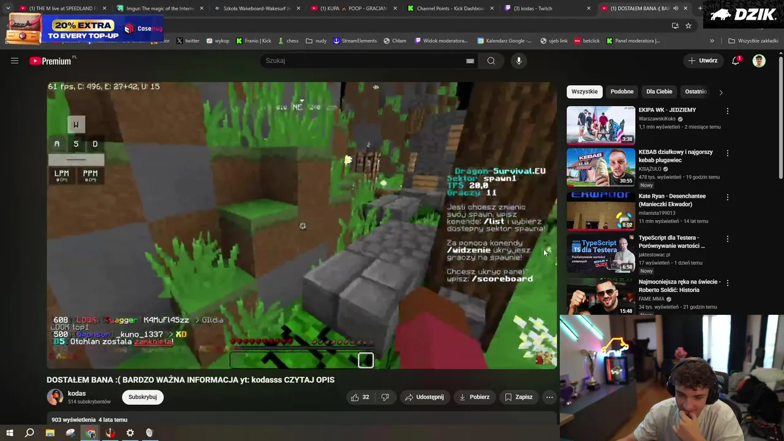Switch to Chrome in taskbar
784x441 pixels.
point(91,433)
